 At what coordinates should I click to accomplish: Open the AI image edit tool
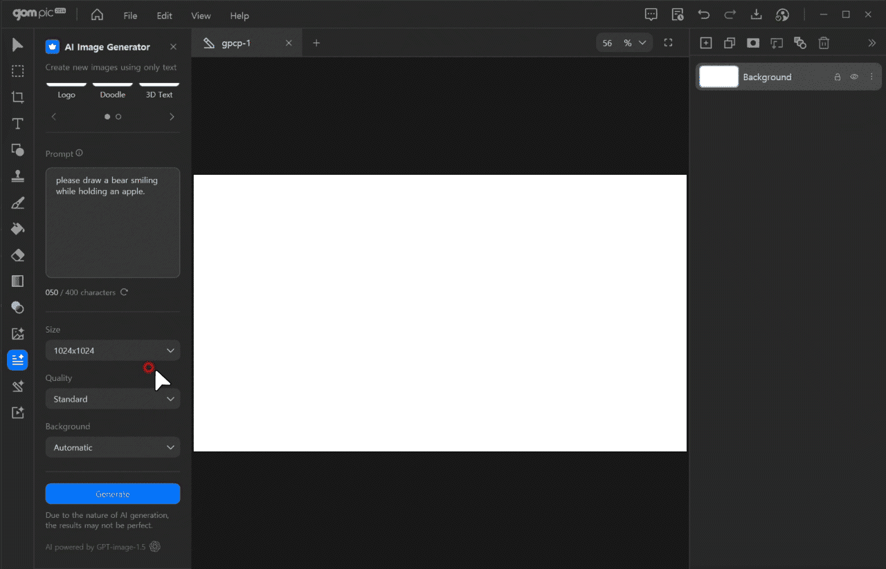(17, 334)
